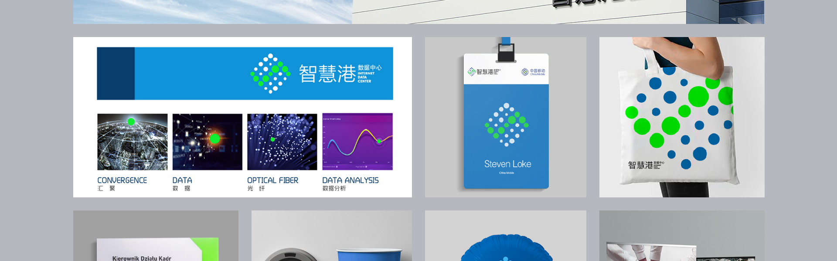Click the green dot in Data image

215,139
